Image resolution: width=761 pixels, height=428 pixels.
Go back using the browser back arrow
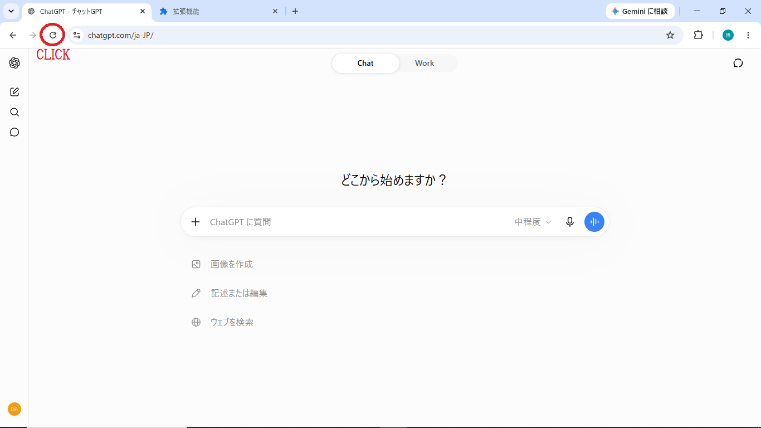coord(13,35)
